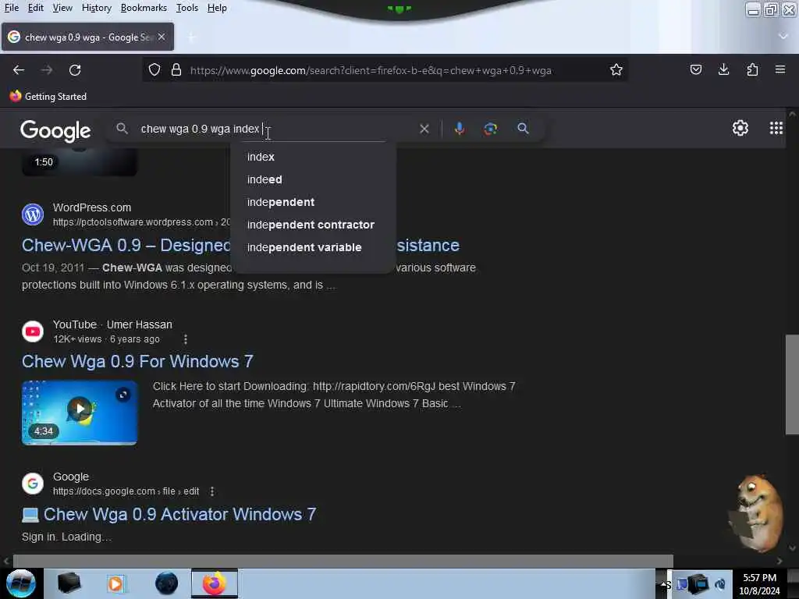This screenshot has width=799, height=599.
Task: Click the volume icon in system tray
Action: coord(720,584)
